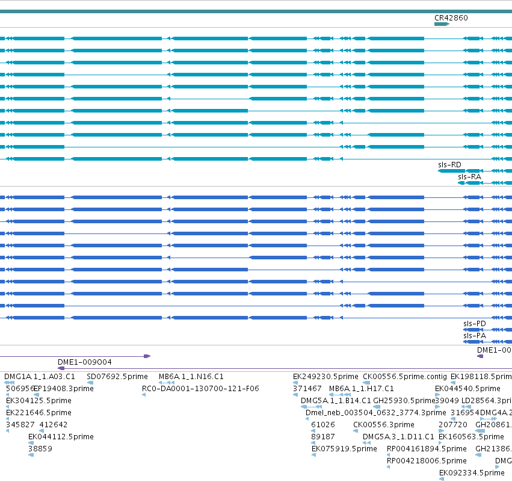Click the RP004161894.5prime label
The image size is (512, 482).
pyautogui.click(x=427, y=449)
